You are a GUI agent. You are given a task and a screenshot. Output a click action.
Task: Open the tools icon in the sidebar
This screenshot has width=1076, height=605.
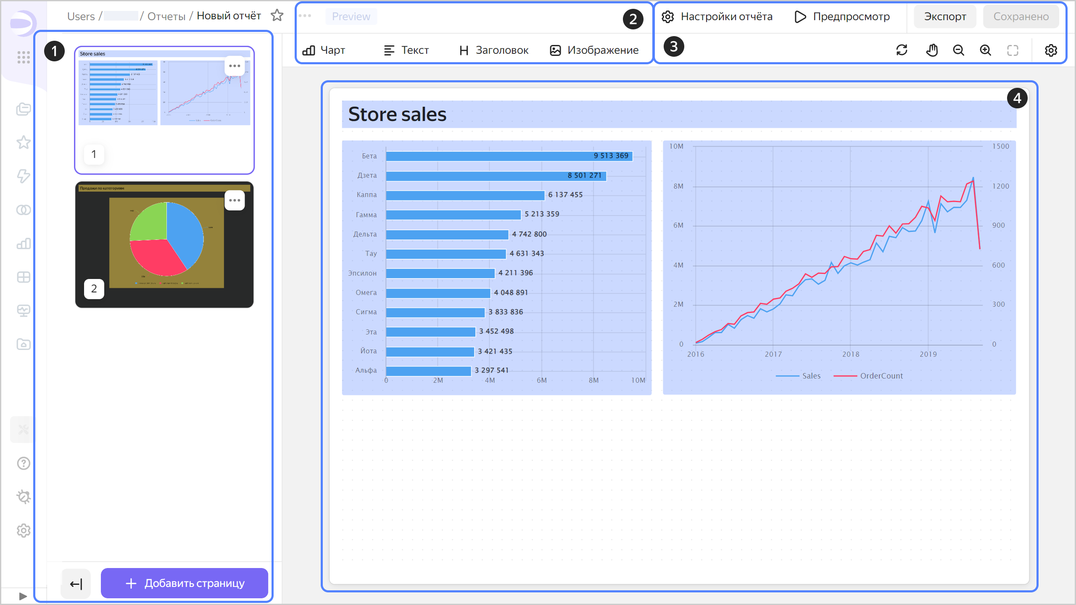point(24,429)
